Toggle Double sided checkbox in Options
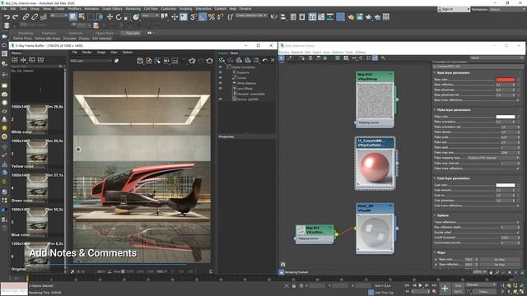The height and width of the screenshot is (296, 527). click(518, 232)
